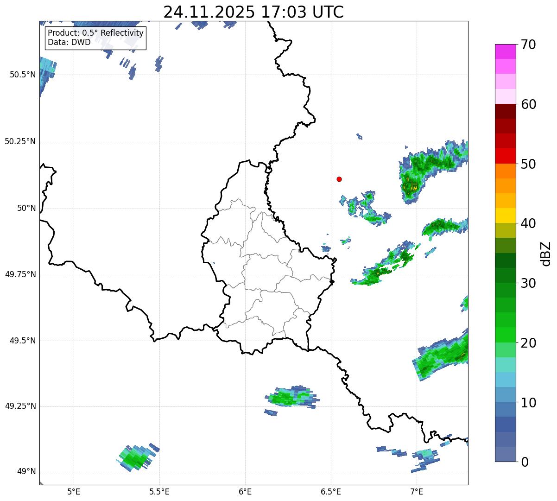557x501 pixels.
Task: Click the 50°N latitude label
Action: tap(26, 208)
